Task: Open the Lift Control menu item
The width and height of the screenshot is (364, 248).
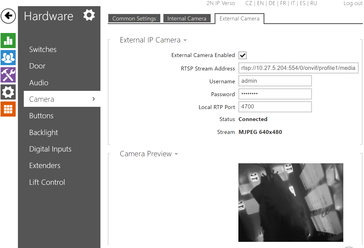Action: click(x=47, y=182)
